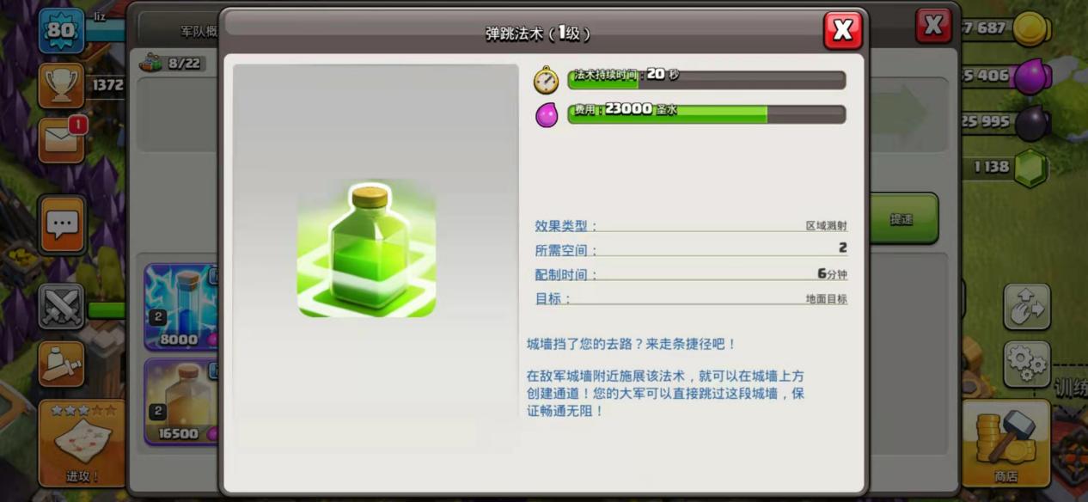Open the chat speech bubble
This screenshot has height=502, width=1088.
(x=62, y=224)
